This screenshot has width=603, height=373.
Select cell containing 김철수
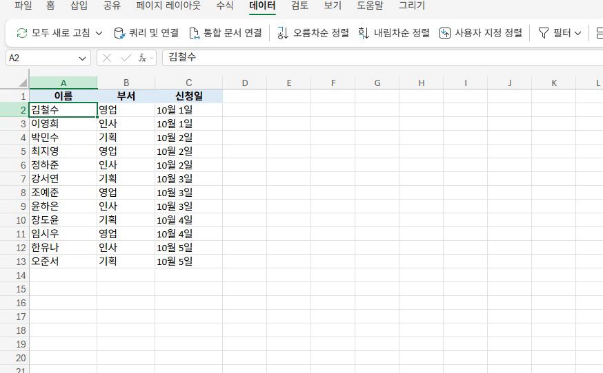click(63, 110)
